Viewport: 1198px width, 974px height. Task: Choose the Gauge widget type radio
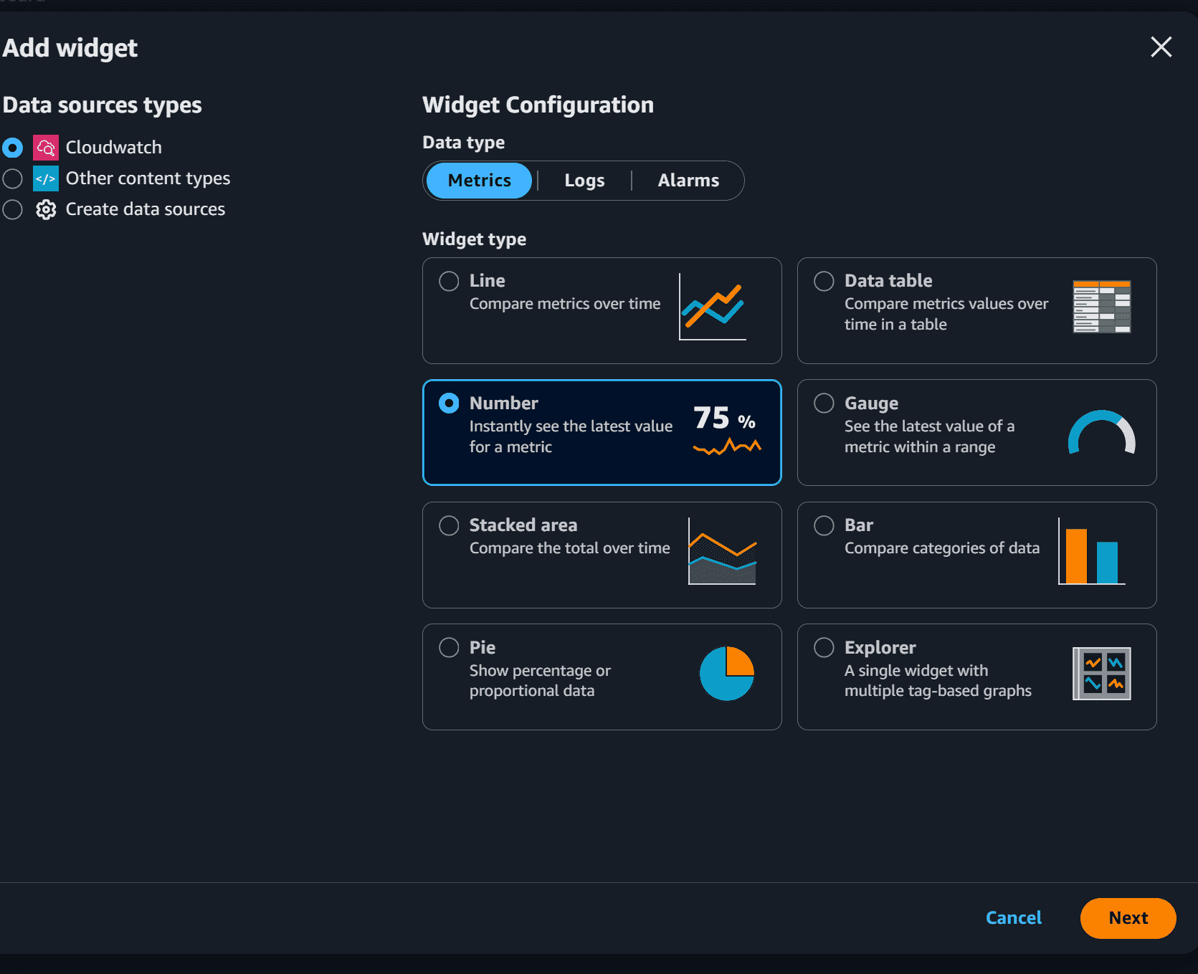click(824, 404)
